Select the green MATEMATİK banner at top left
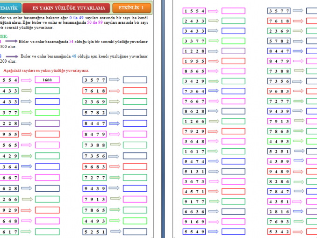The image size is (317, 238). click(8, 8)
